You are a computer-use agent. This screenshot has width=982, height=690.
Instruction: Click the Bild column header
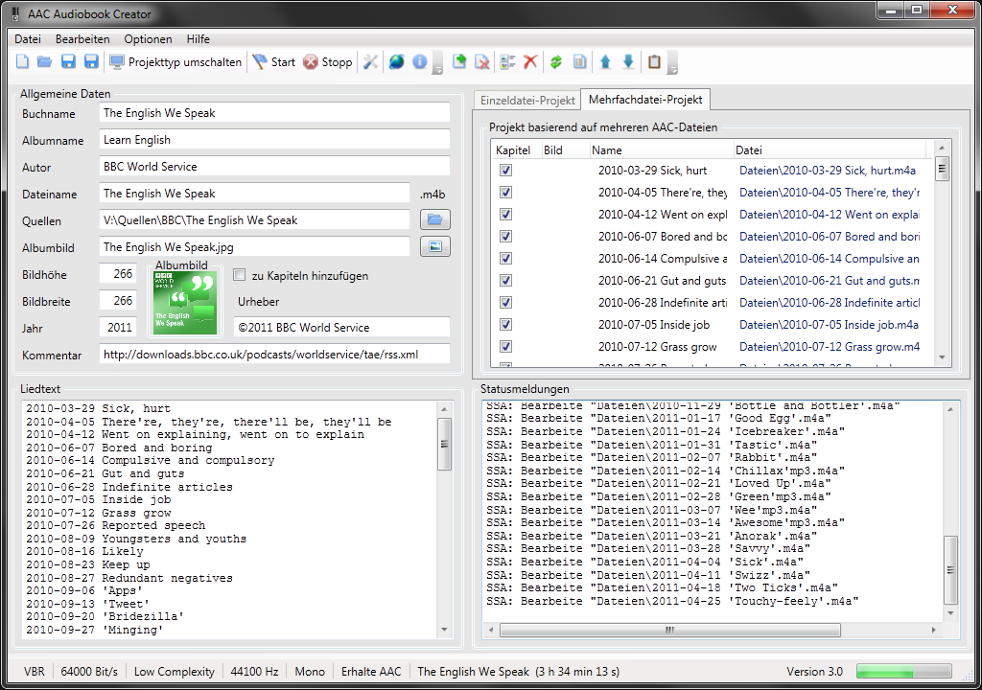coord(564,150)
